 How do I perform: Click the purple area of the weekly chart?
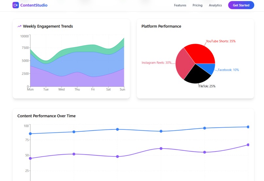click(x=77, y=80)
